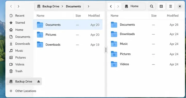Click Home location in right path bar
The height and width of the screenshot is (98, 186).
(134, 6)
